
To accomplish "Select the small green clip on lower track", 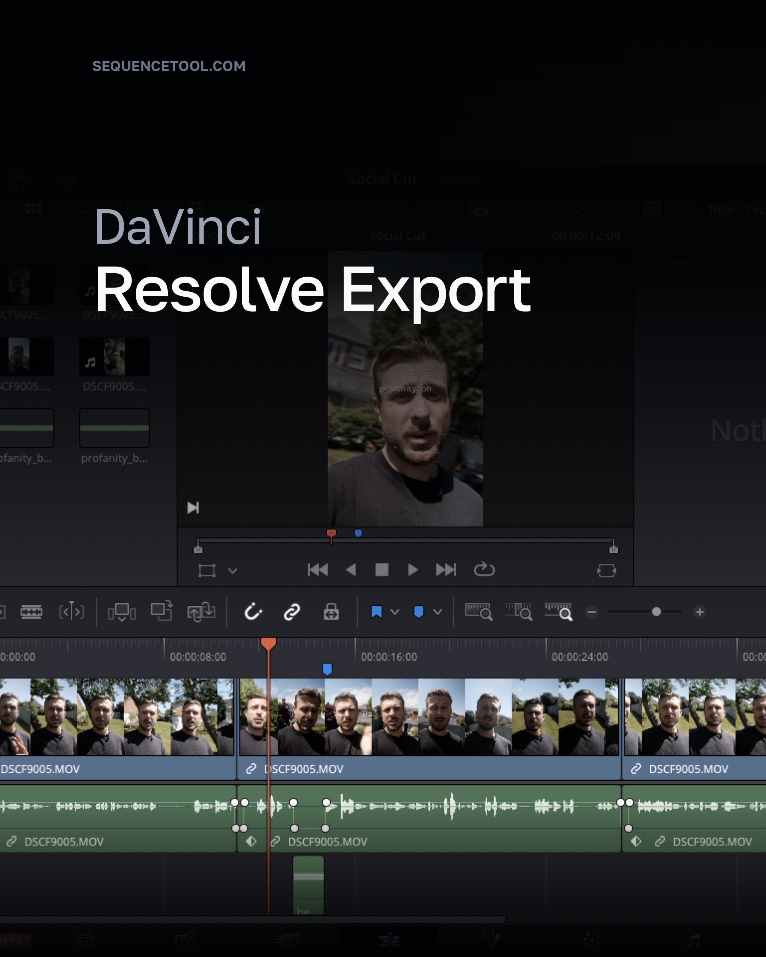I will [x=308, y=885].
